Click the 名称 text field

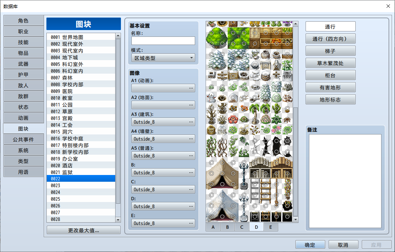tap(163, 41)
